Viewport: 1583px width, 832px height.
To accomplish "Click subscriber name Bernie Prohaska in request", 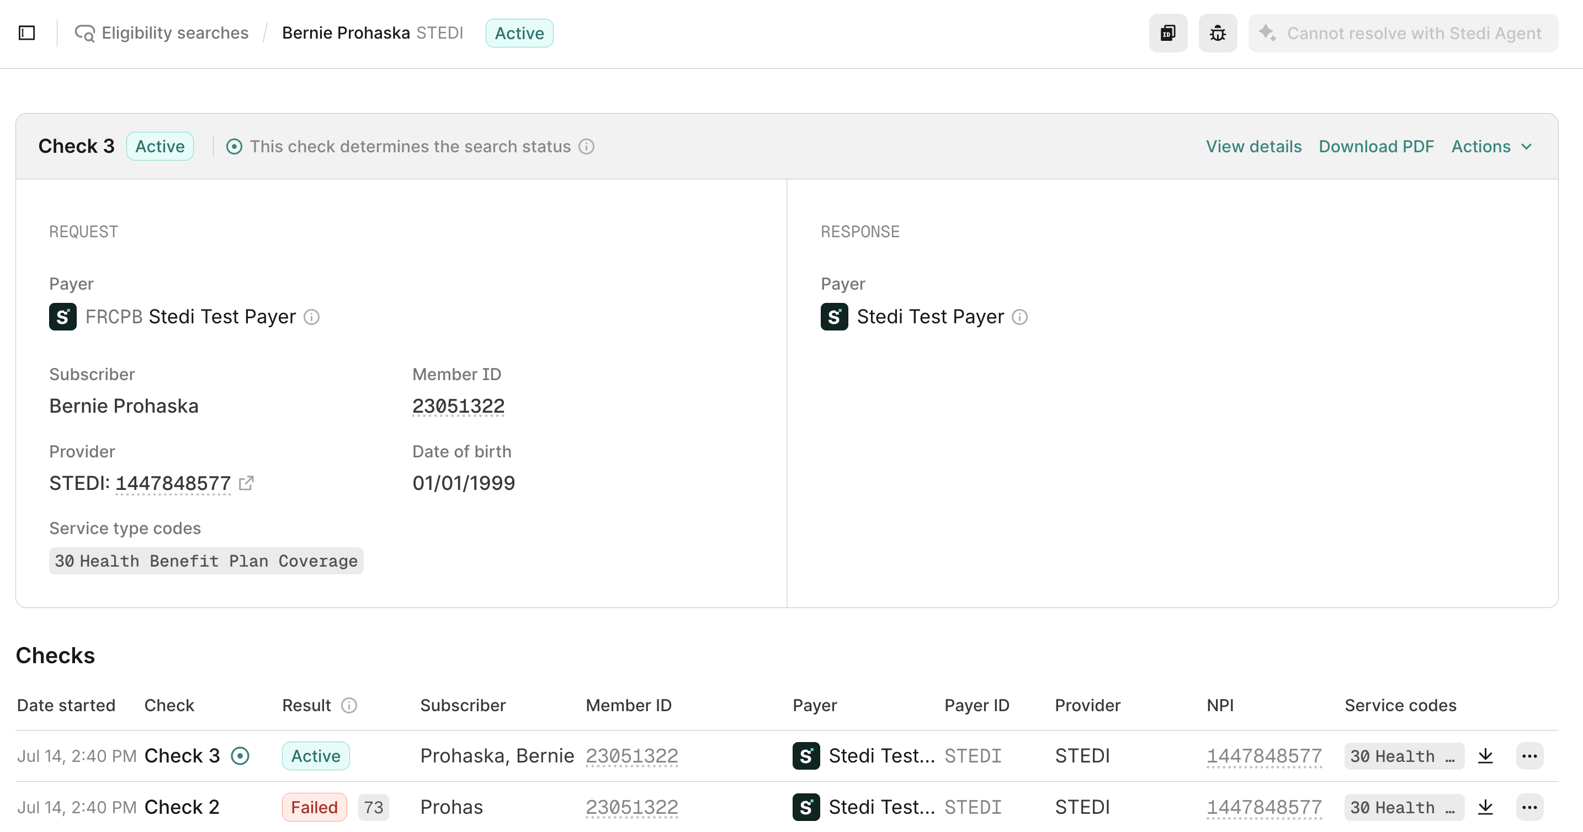I will (x=124, y=406).
